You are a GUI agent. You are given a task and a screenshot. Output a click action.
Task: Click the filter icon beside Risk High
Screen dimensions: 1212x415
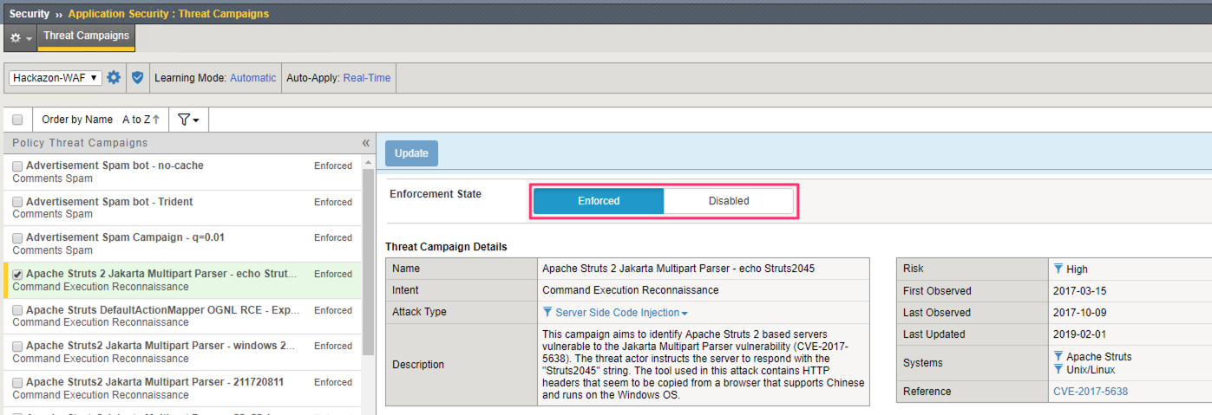(1058, 269)
